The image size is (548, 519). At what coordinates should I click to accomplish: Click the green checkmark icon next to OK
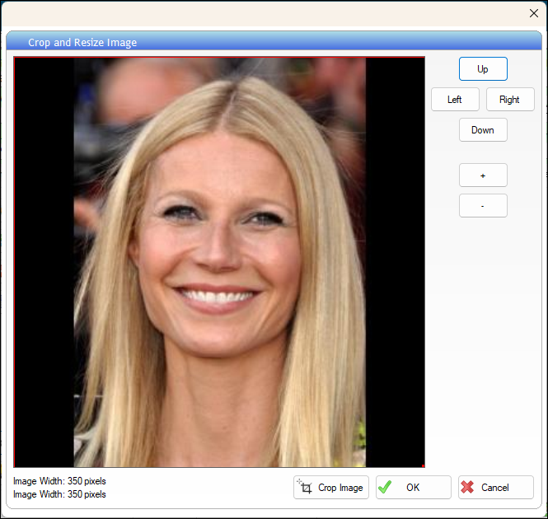(x=385, y=487)
